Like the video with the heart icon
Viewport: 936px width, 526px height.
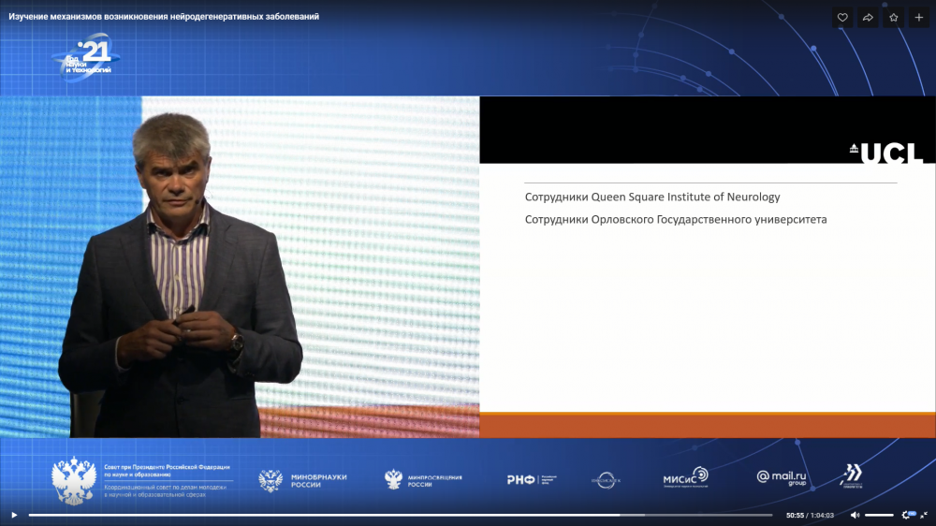pyautogui.click(x=842, y=17)
